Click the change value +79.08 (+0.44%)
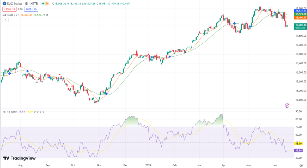307x168 pixels. 121,4
